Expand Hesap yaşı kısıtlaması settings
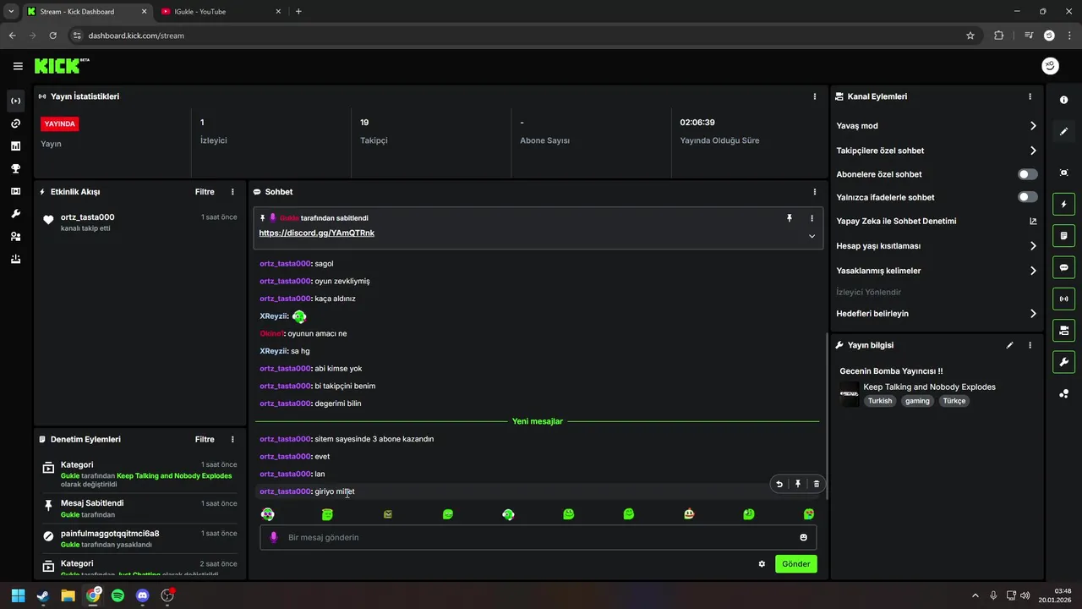Image resolution: width=1082 pixels, height=609 pixels. (937, 246)
